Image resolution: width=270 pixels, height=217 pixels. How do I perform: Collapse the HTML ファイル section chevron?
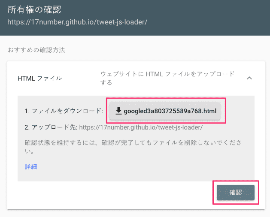coord(250,78)
